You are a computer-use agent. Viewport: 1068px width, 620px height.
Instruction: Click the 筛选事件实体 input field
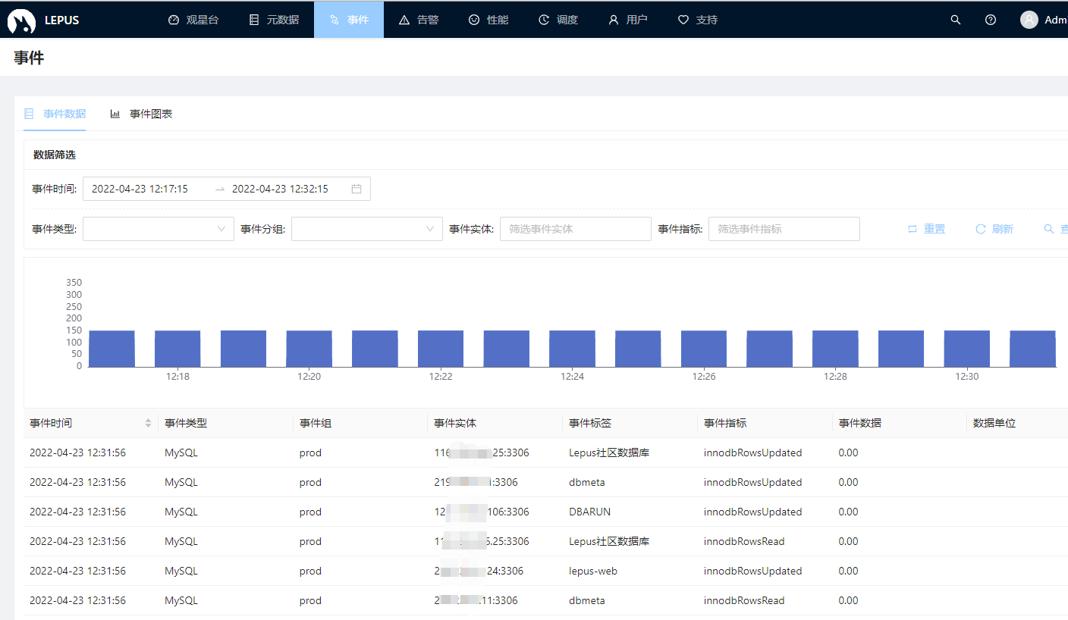click(x=576, y=229)
